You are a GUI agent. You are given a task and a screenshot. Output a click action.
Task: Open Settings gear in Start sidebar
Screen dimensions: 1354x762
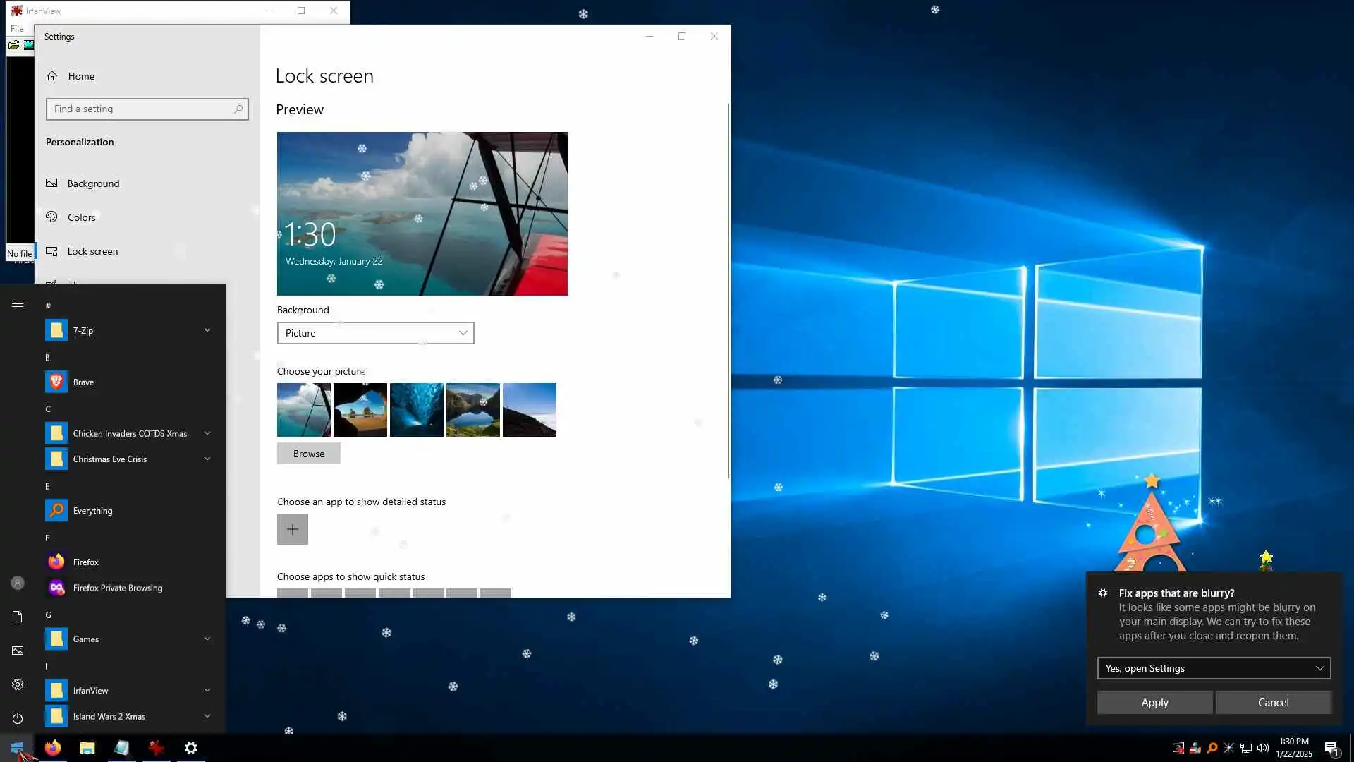pos(18,684)
